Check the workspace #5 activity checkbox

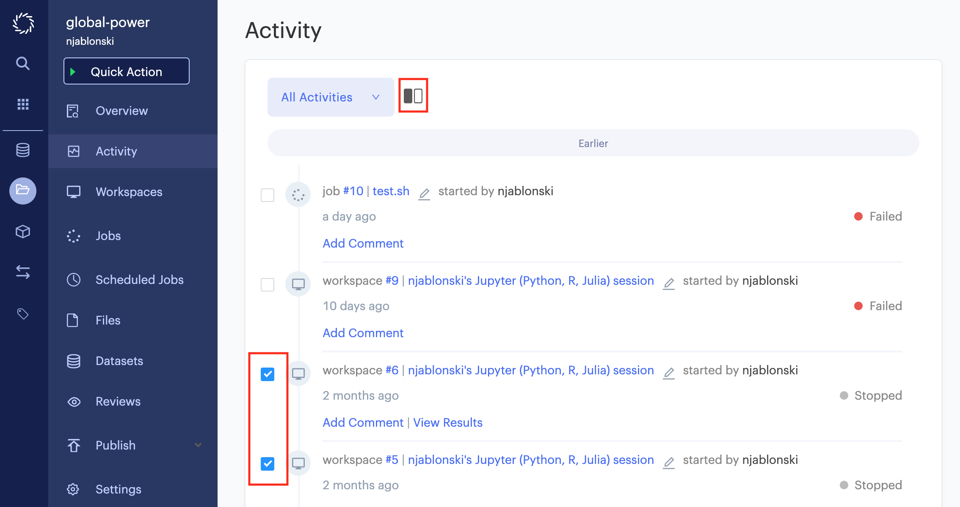click(x=268, y=463)
